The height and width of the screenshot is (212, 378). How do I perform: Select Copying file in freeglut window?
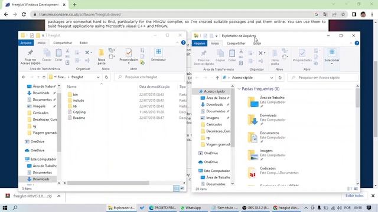click(x=79, y=112)
